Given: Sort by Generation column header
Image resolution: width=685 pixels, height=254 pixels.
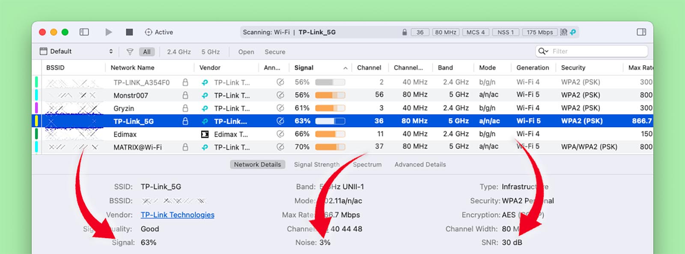Looking at the screenshot, I should pyautogui.click(x=533, y=67).
